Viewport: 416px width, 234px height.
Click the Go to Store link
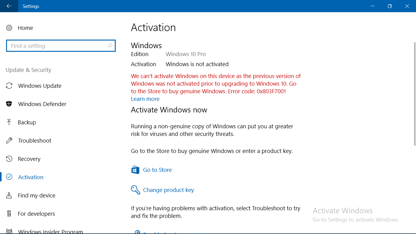point(157,170)
